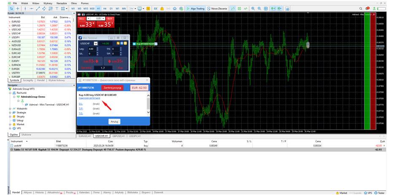Open notifications icon with red badge
The image size is (394, 195).
(x=367, y=8)
